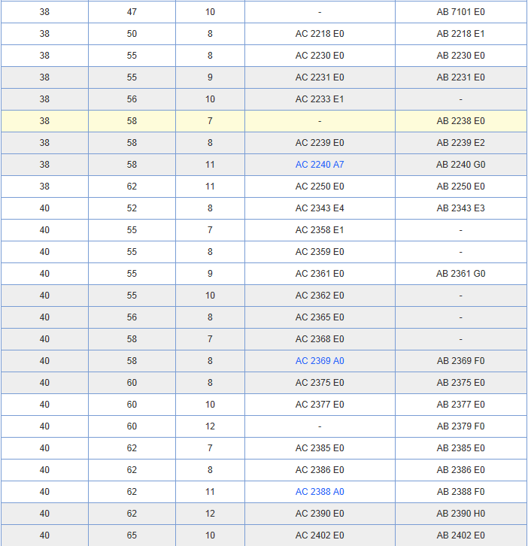Click part number AB 2369 F0
Viewport: 528px width, 546px height.
click(460, 361)
